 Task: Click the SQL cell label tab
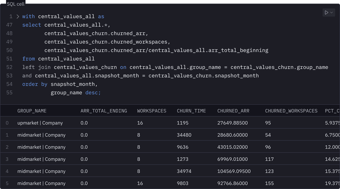point(15,3)
